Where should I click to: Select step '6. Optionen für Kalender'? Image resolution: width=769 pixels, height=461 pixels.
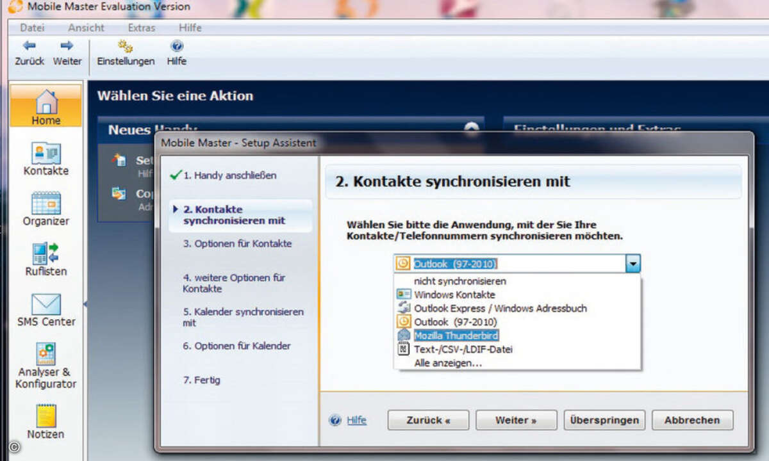(236, 346)
